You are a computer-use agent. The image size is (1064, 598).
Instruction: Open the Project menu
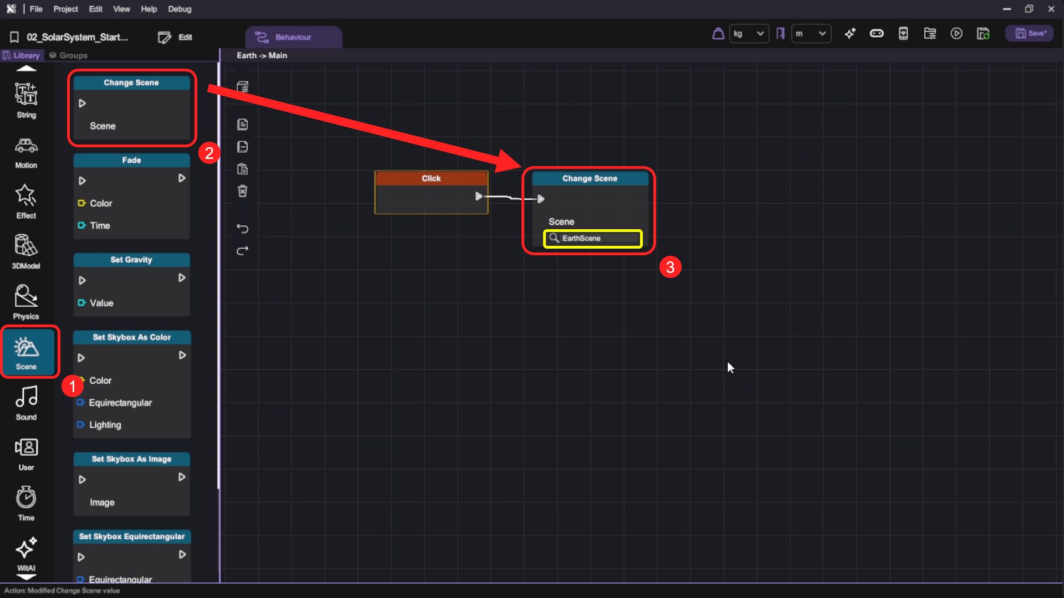coord(65,9)
